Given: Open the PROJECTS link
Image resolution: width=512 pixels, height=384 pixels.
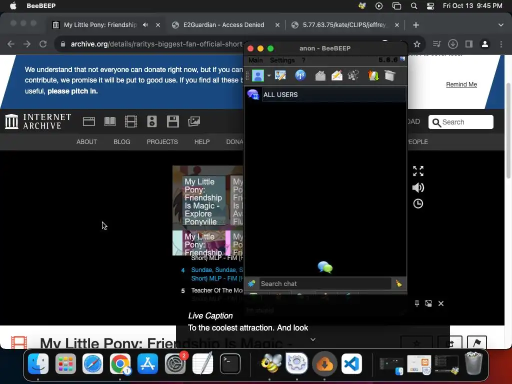Looking at the screenshot, I should pyautogui.click(x=162, y=141).
